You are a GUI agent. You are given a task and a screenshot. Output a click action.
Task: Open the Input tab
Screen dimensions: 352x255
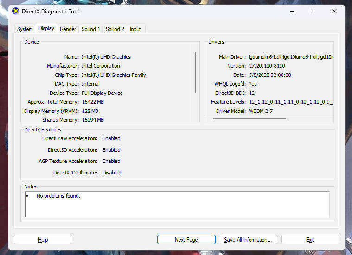[135, 29]
